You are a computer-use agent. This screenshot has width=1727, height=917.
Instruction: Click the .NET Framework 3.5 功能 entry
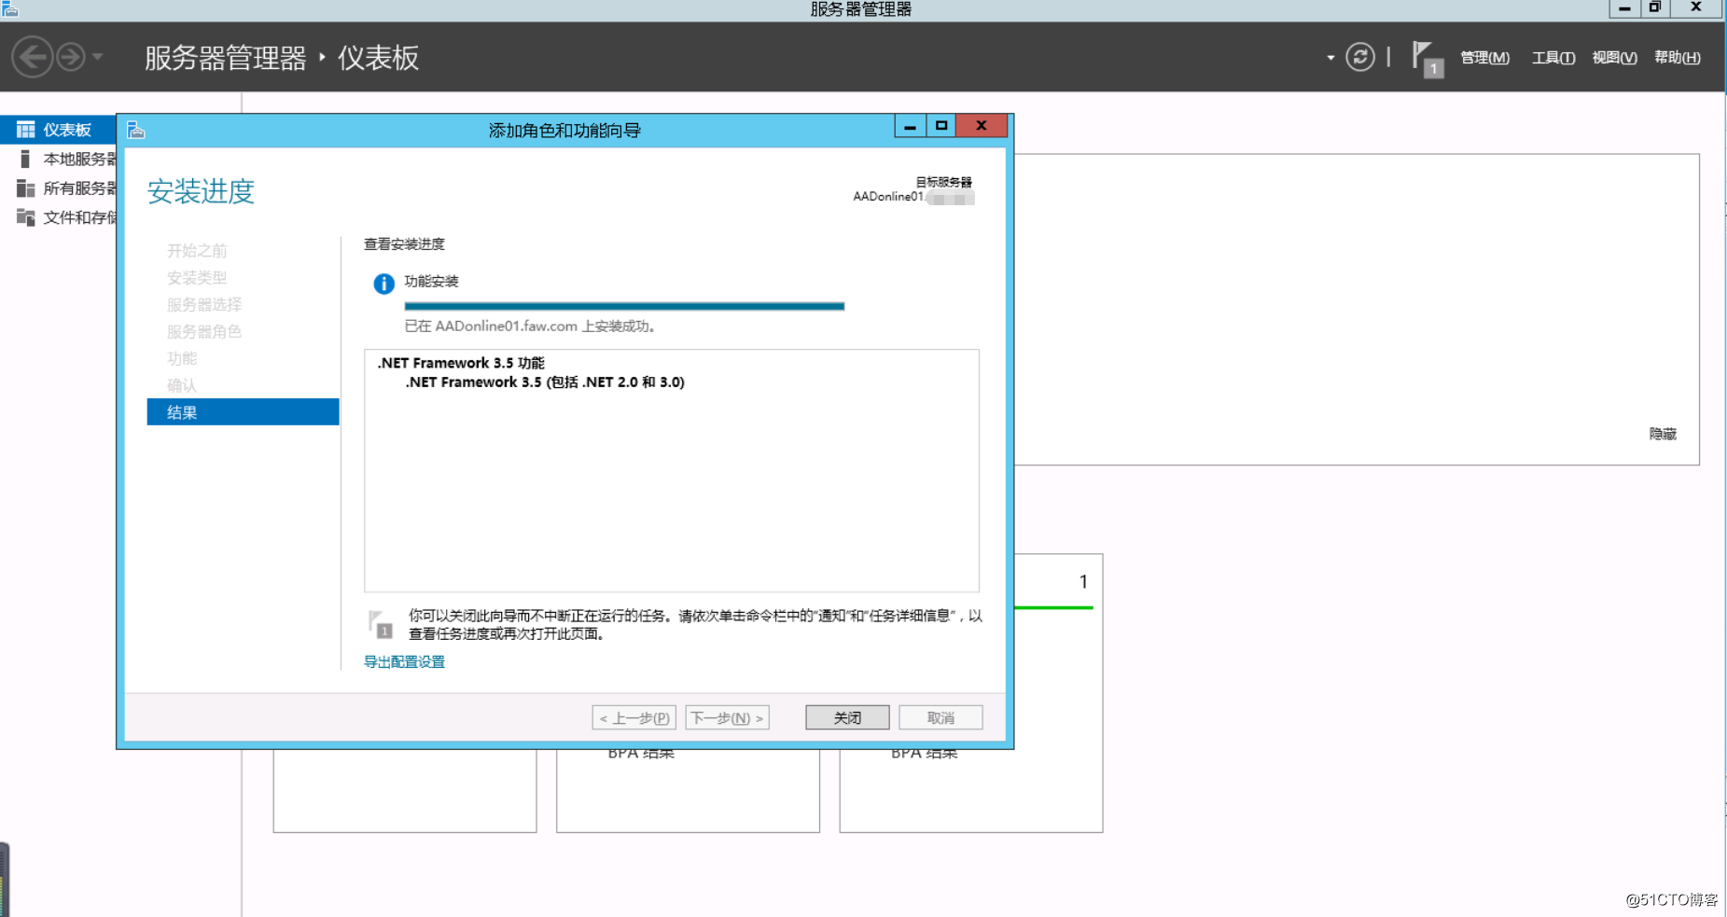tap(461, 363)
